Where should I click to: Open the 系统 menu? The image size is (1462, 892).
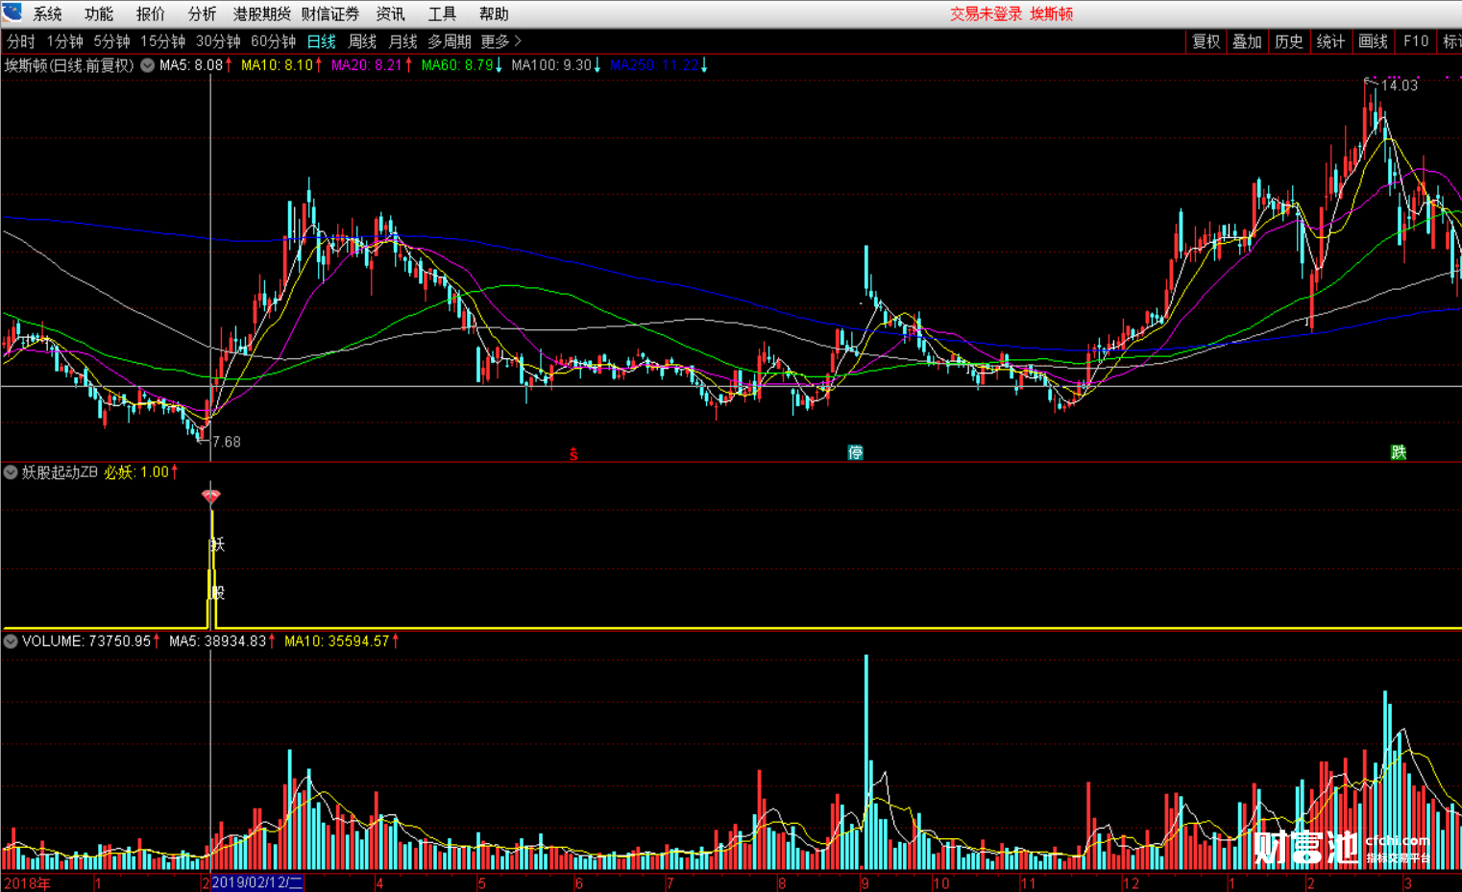click(48, 13)
